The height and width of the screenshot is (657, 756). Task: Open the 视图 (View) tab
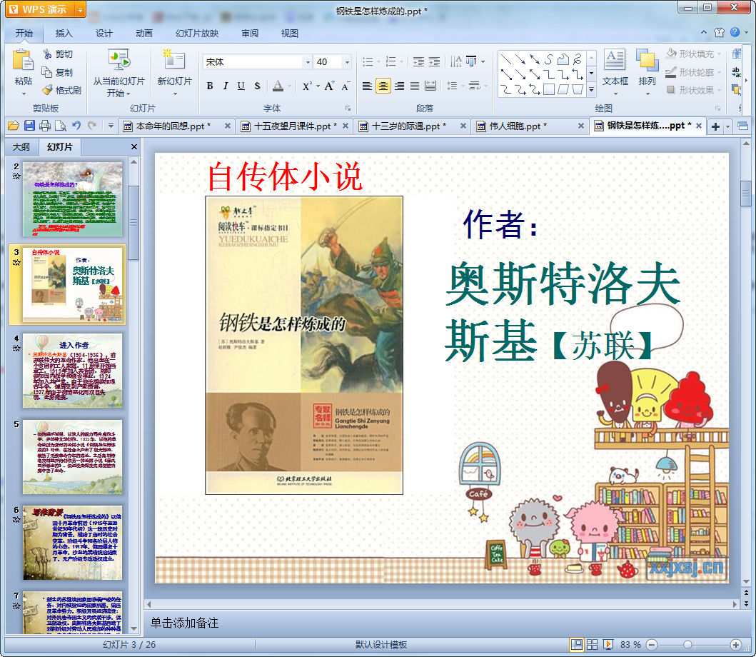[x=289, y=34]
